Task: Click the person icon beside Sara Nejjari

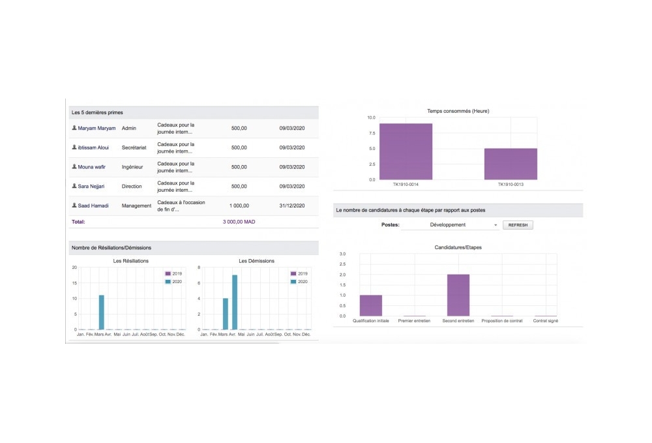Action: tap(74, 186)
